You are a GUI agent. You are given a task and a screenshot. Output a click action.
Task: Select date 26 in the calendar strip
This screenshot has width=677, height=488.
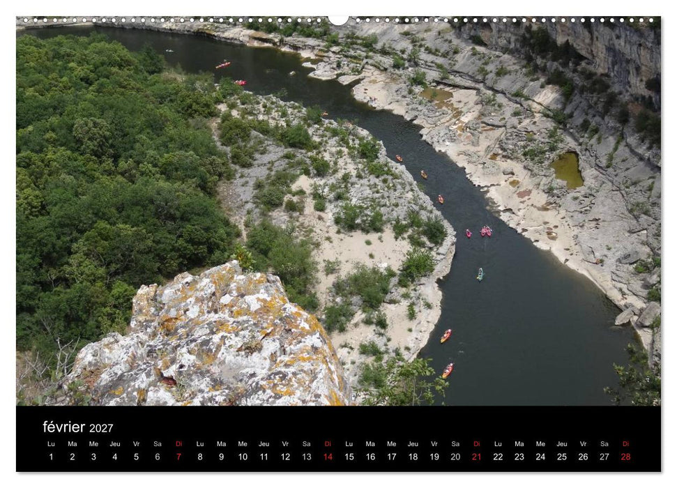pyautogui.click(x=584, y=457)
